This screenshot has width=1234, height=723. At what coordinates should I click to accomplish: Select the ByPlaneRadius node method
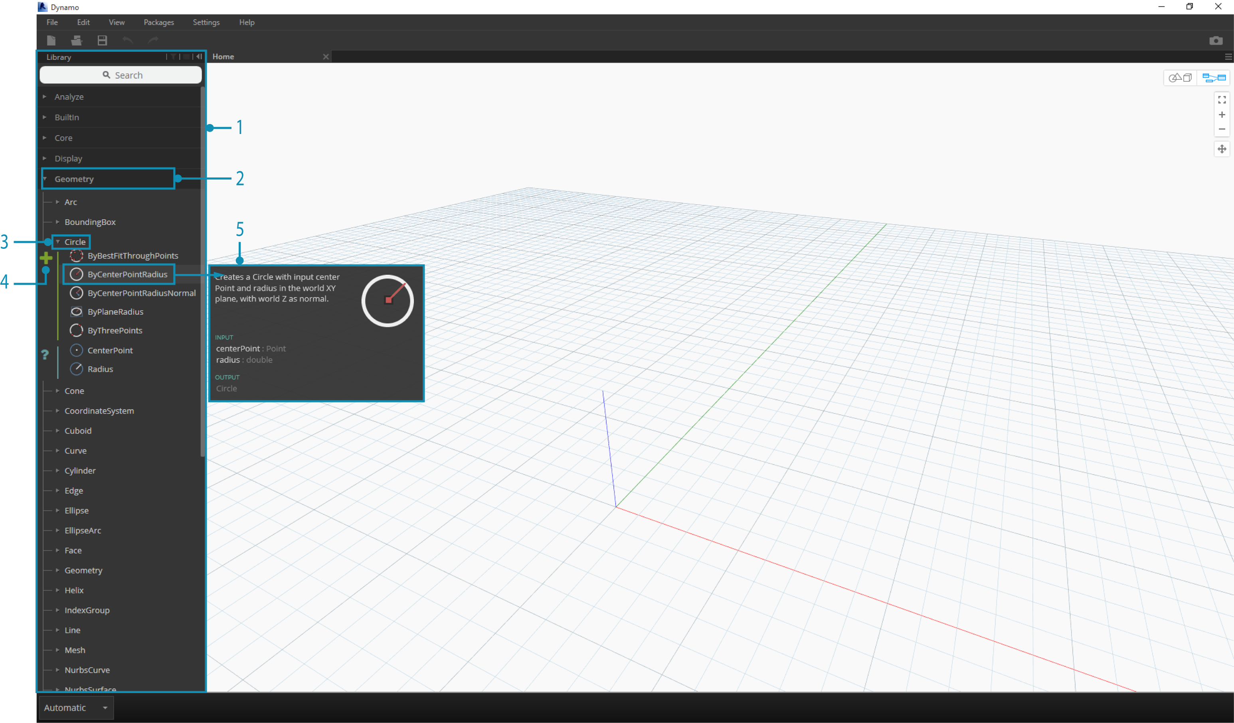pos(115,311)
